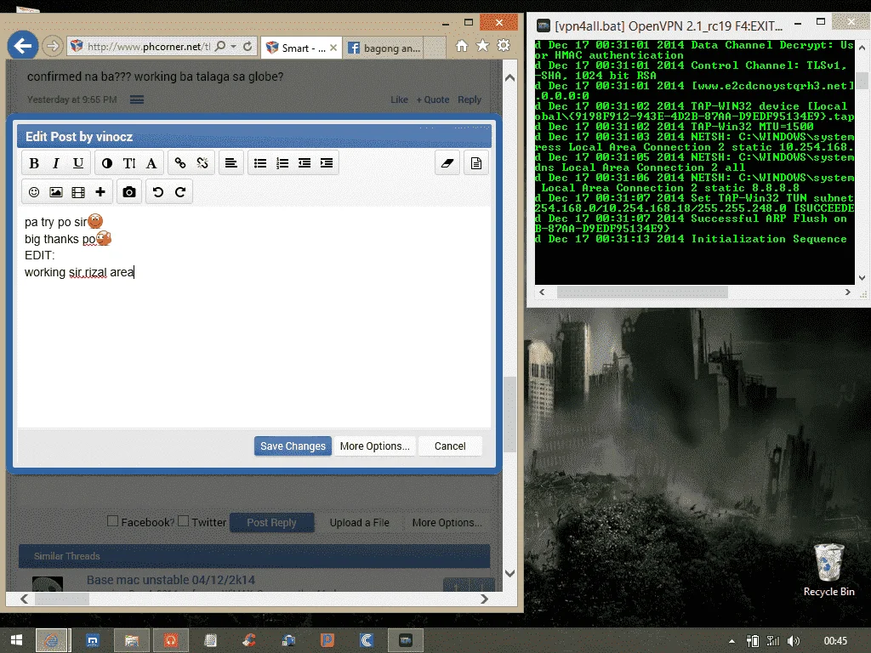871x653 pixels.
Task: Open the font family tool
Action: (151, 163)
